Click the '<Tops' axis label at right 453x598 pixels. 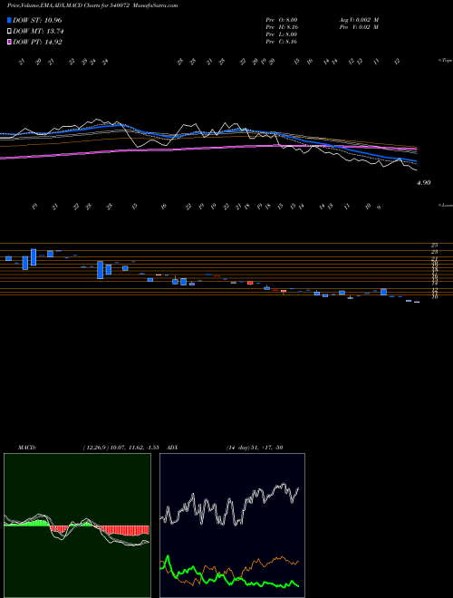coord(445,61)
